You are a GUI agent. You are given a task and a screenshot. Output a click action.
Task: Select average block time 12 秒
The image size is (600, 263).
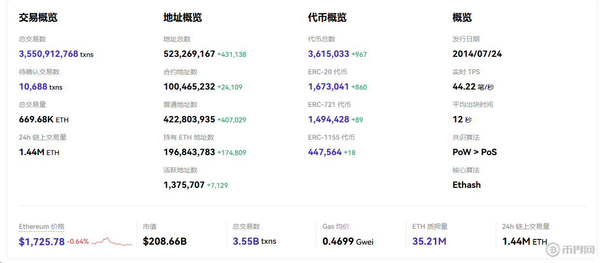(462, 119)
